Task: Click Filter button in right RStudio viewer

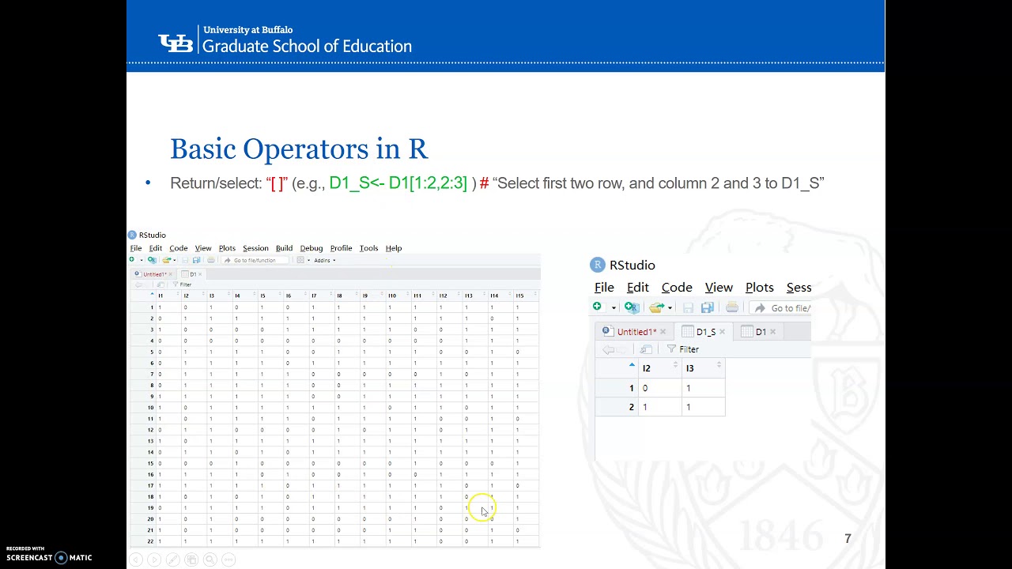Action: click(x=683, y=349)
